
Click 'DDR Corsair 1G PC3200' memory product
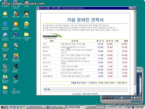coord(77,51)
